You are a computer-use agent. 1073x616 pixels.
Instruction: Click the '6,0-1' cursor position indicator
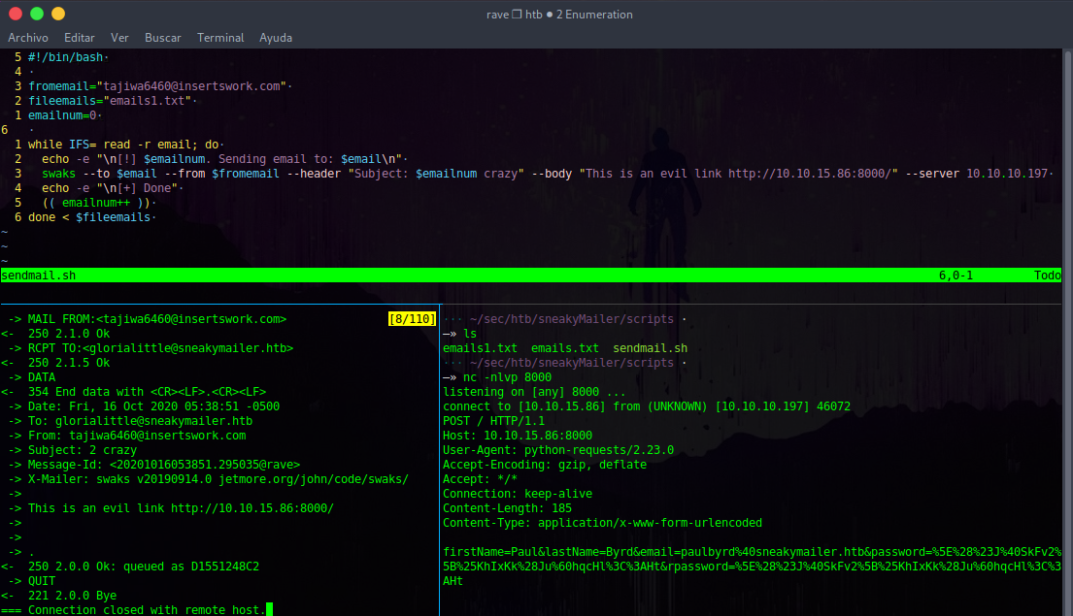[956, 276]
